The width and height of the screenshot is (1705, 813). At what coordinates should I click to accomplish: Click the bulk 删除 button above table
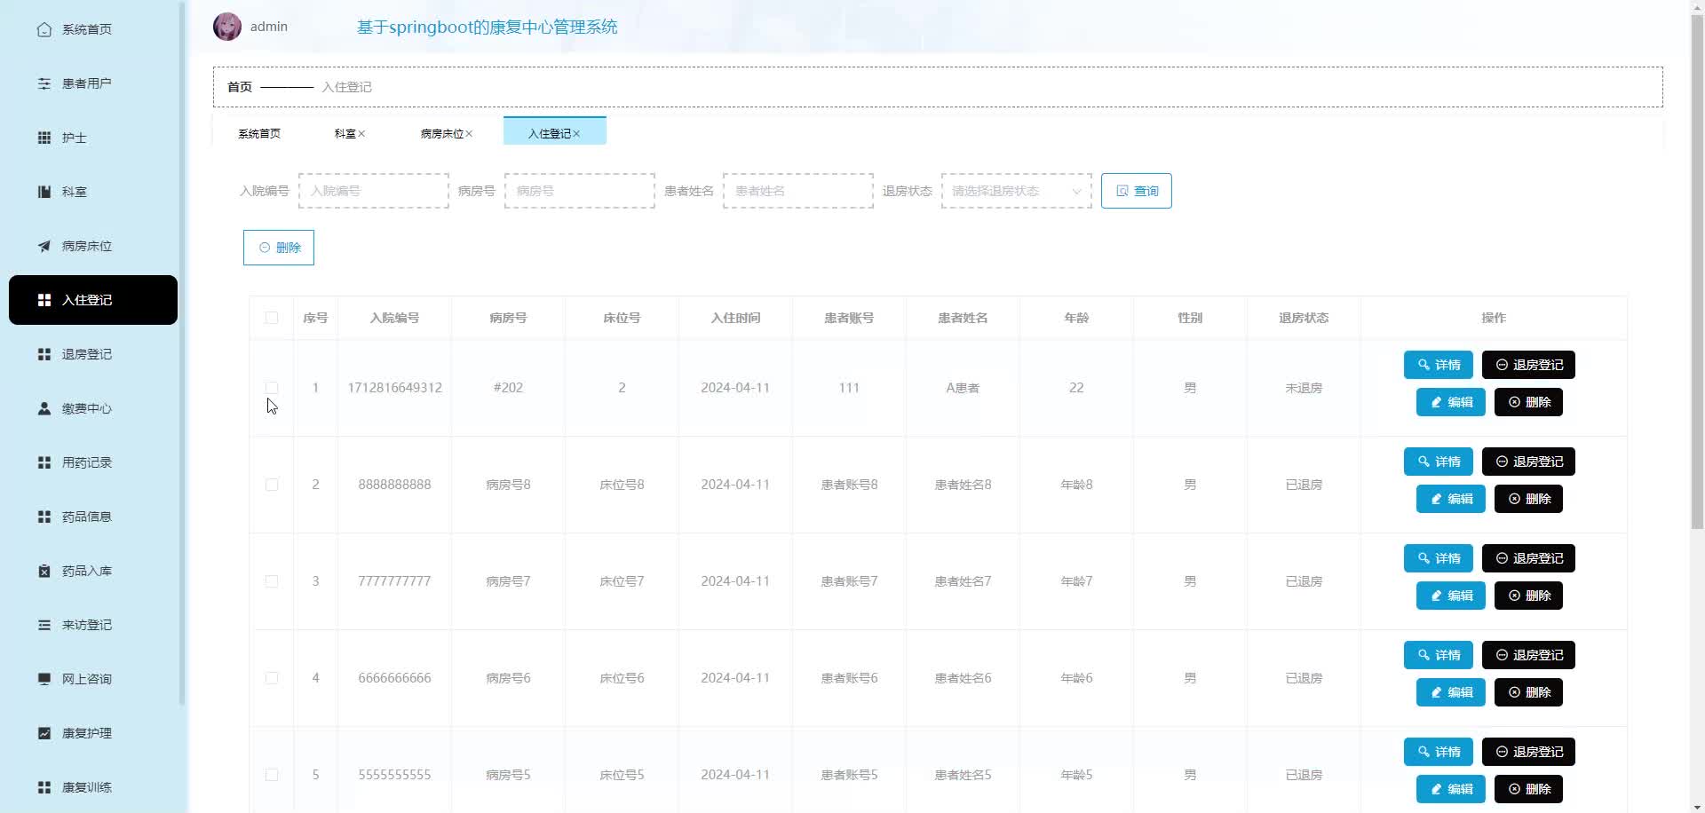coord(279,248)
